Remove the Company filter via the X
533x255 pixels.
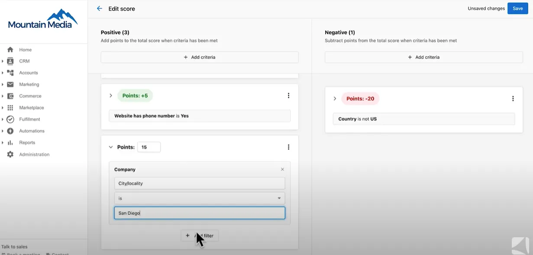[x=282, y=169]
